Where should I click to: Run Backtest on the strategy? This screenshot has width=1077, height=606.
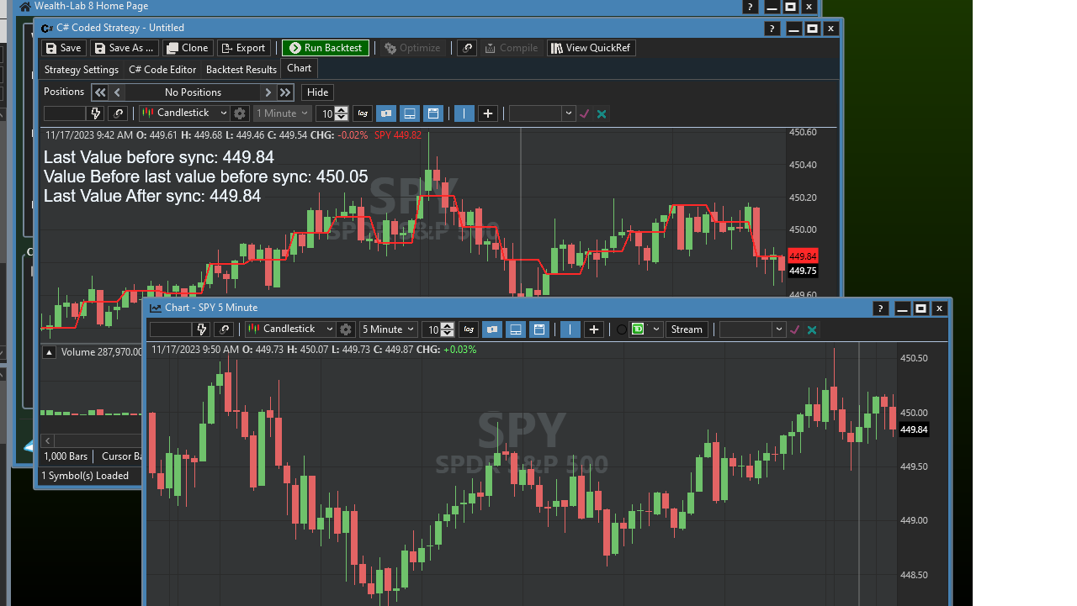tap(326, 48)
